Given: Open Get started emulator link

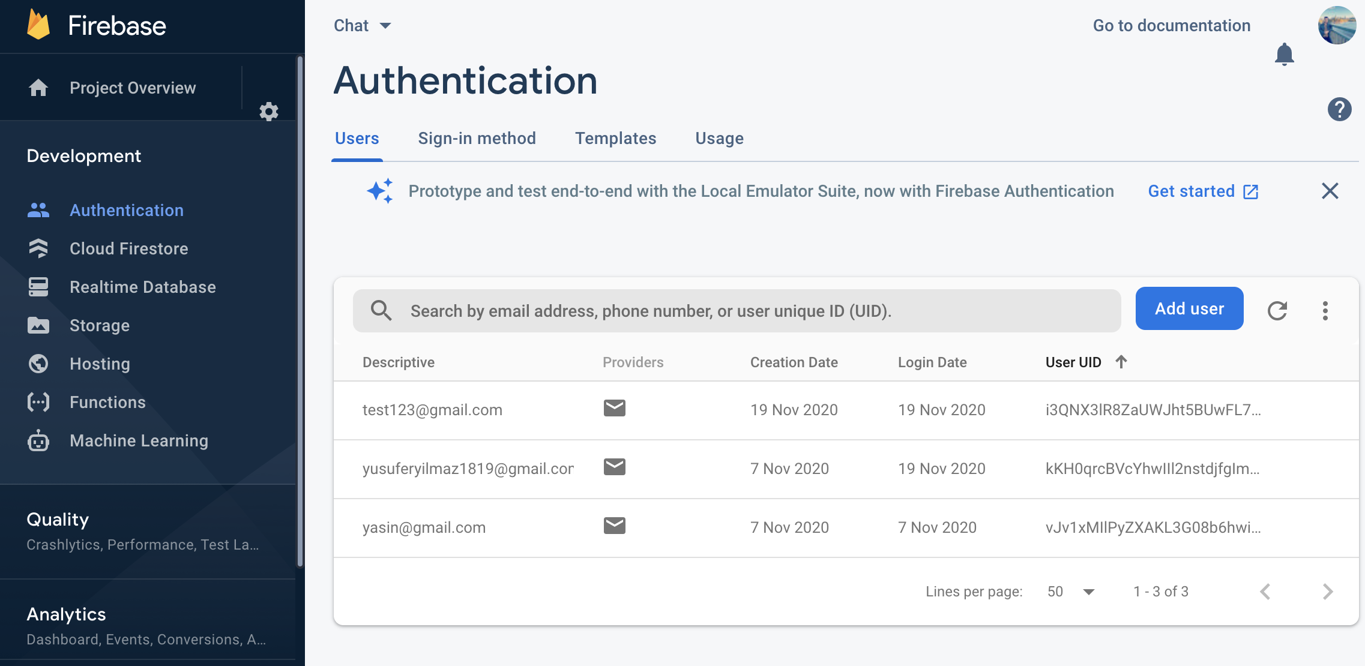Looking at the screenshot, I should (1202, 191).
